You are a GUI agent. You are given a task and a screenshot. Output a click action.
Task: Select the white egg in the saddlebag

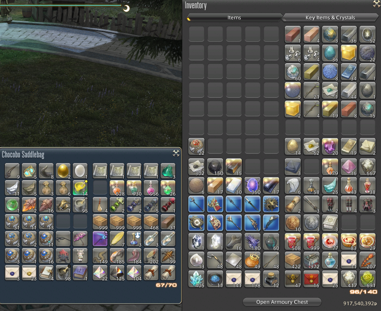click(80, 171)
